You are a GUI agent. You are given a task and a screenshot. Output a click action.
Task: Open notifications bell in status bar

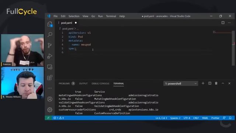coord(230,118)
